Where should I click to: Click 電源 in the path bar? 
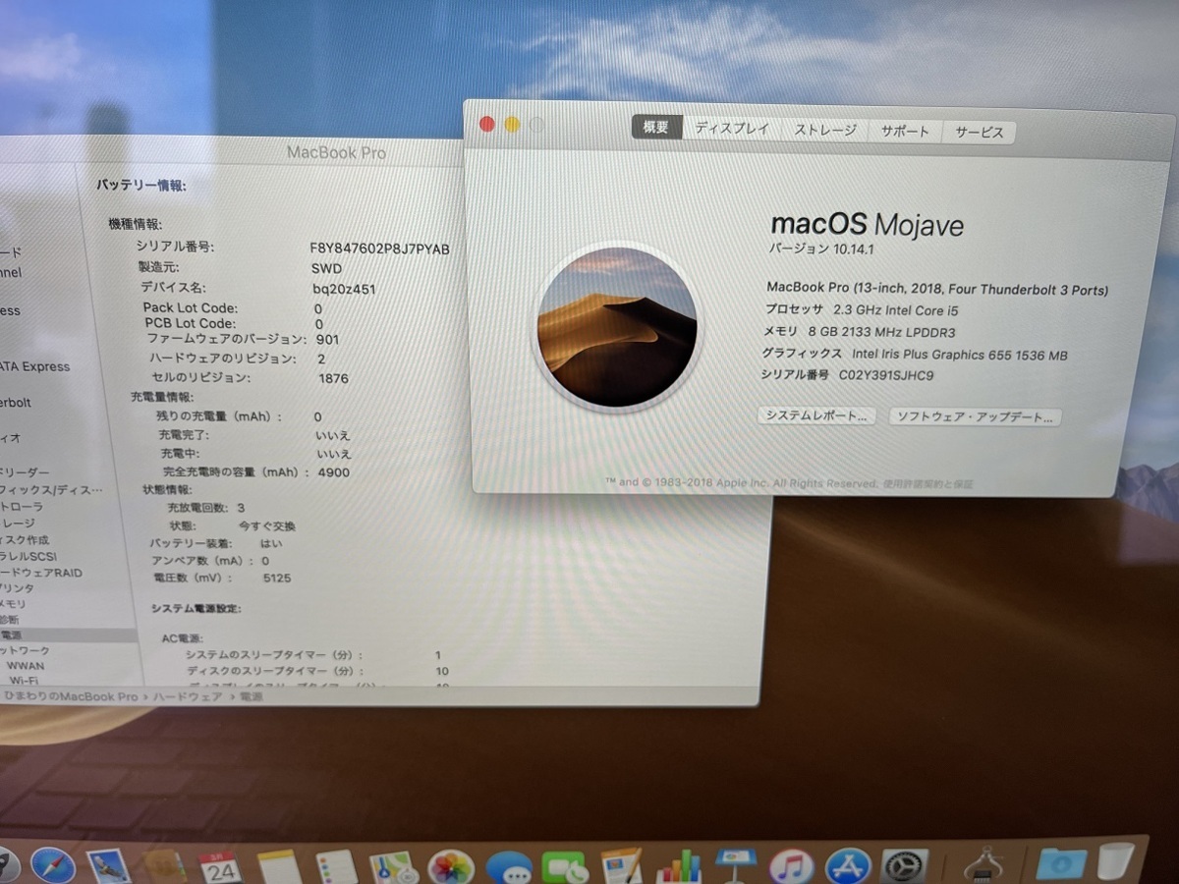click(x=252, y=696)
